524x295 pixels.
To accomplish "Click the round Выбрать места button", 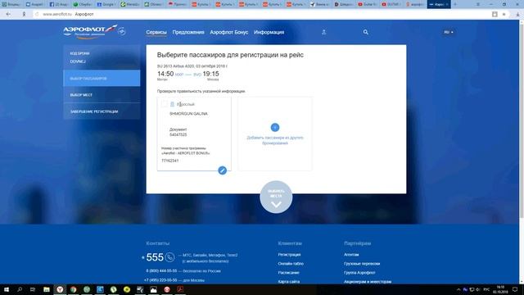I will click(x=276, y=197).
